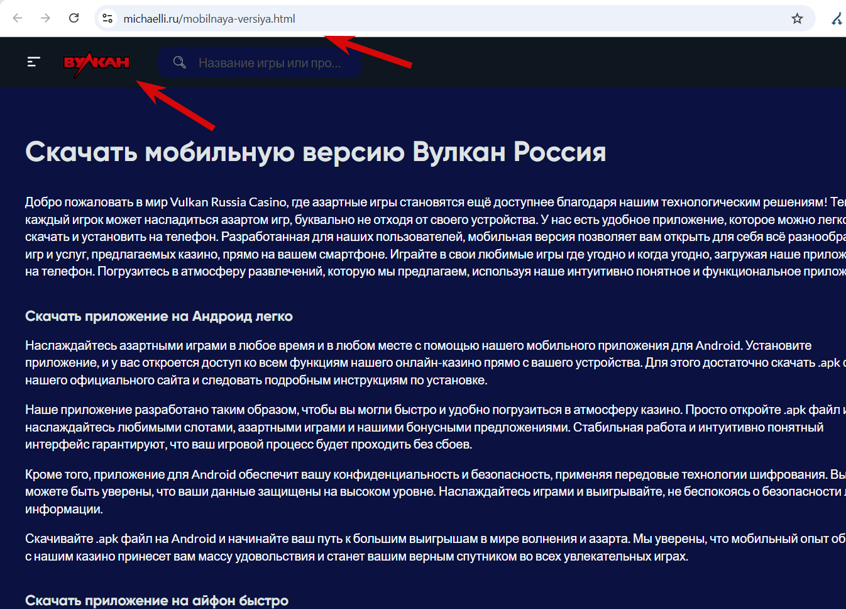846x609 pixels.
Task: Reload the current page
Action: tap(74, 18)
